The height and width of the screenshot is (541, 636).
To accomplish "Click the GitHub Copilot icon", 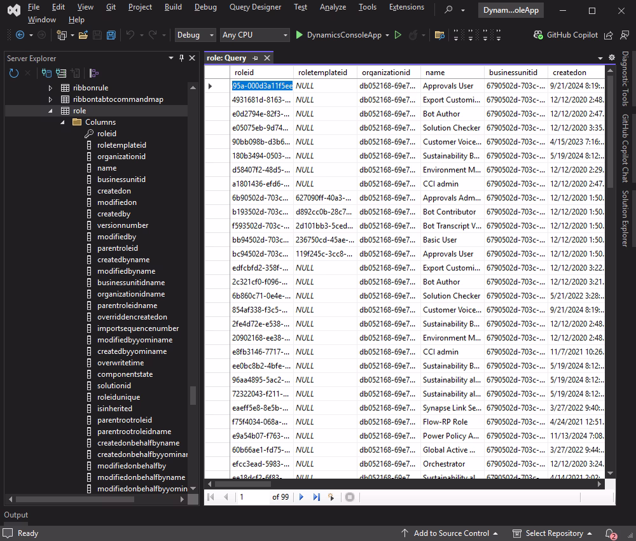I will [x=538, y=35].
